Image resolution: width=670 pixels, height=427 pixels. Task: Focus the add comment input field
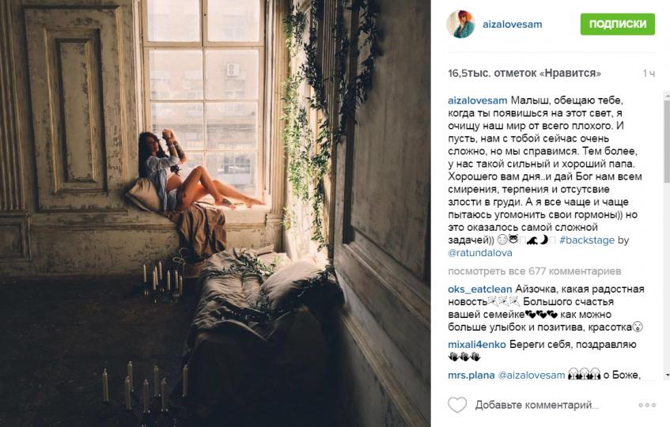click(x=536, y=405)
